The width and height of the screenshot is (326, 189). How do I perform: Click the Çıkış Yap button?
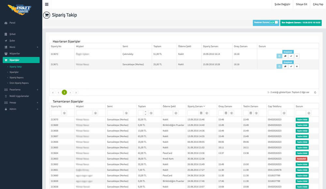tap(318, 4)
